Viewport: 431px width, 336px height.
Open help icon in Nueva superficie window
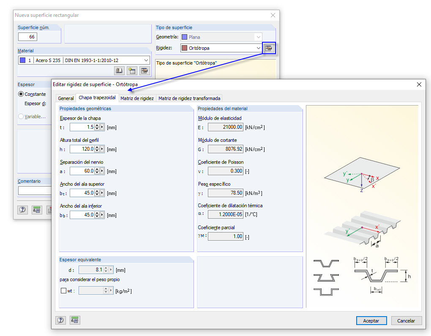(x=22, y=210)
